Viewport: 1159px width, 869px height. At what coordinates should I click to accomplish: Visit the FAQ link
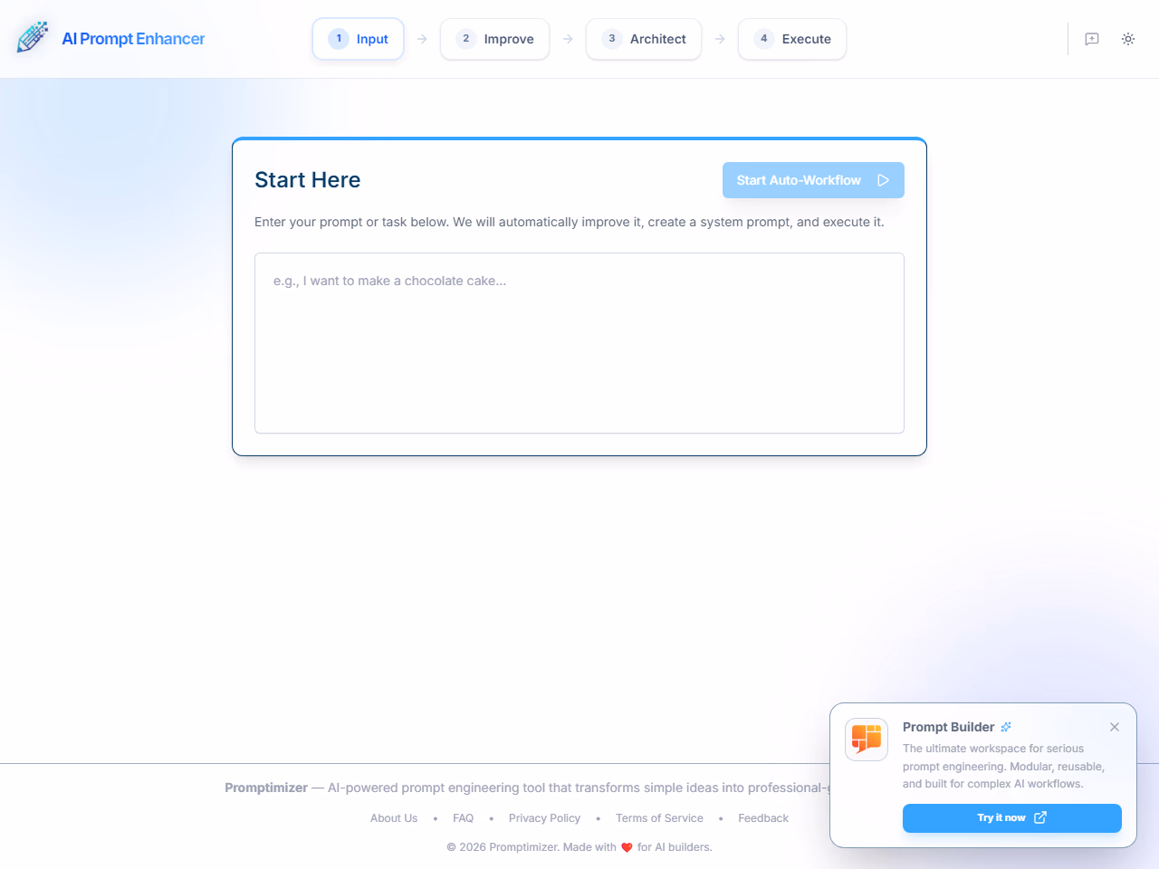pos(464,818)
